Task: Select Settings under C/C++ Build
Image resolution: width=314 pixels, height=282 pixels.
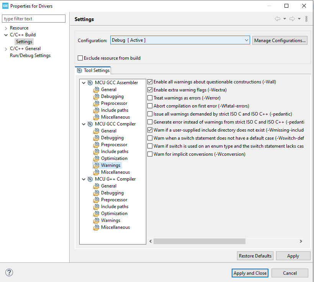Action: pos(24,42)
